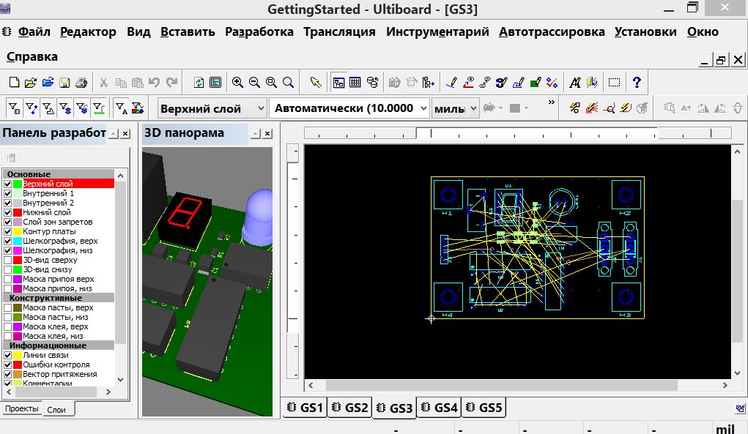Pin the Панель разработки panel
The width and height of the screenshot is (748, 434).
[x=114, y=134]
